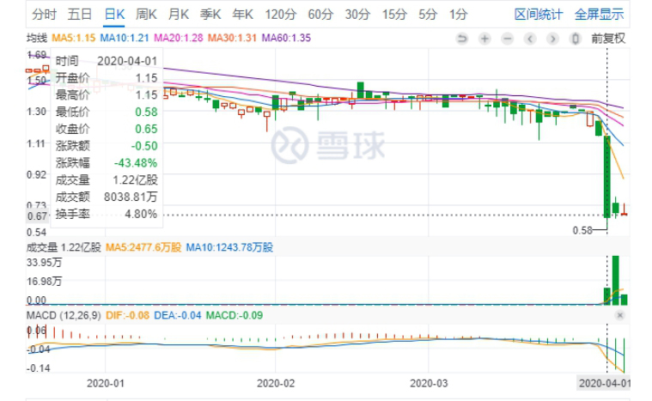The image size is (652, 401).
Task: Click the tallest green volume bar
Action: point(616,280)
